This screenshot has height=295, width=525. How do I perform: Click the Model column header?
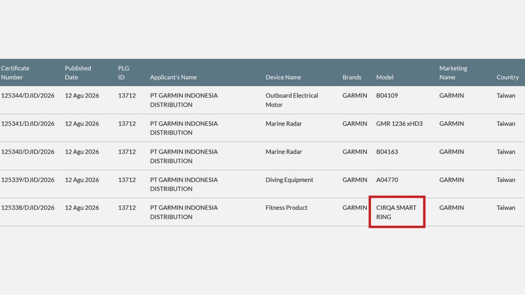click(x=385, y=77)
